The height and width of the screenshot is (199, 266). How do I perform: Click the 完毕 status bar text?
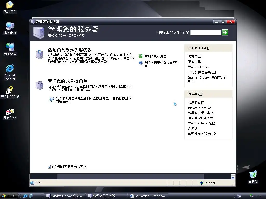pos(38,183)
